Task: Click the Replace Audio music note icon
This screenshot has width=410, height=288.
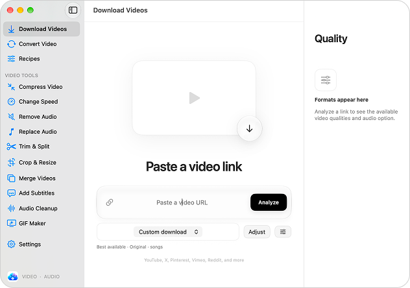Action: tap(11, 132)
